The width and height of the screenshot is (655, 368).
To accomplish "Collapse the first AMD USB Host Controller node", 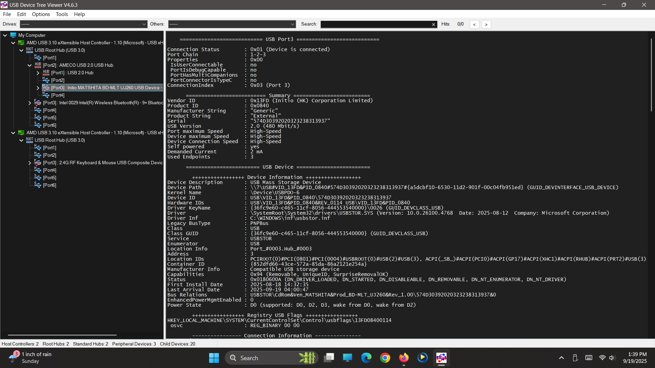I will coord(13,43).
